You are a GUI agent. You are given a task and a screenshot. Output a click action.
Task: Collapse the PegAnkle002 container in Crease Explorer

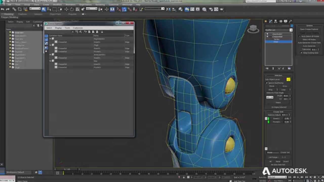[50, 39]
